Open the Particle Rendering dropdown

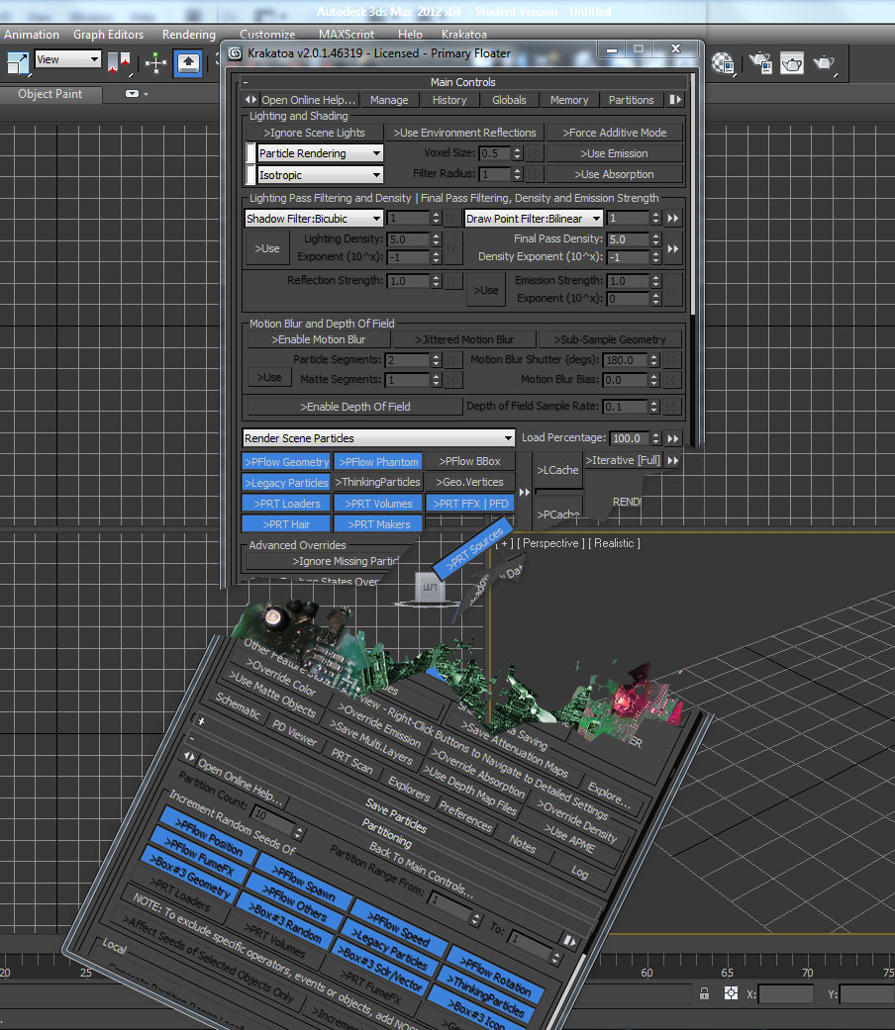[320, 153]
